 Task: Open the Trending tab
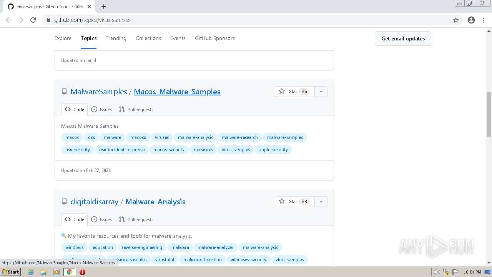click(116, 38)
